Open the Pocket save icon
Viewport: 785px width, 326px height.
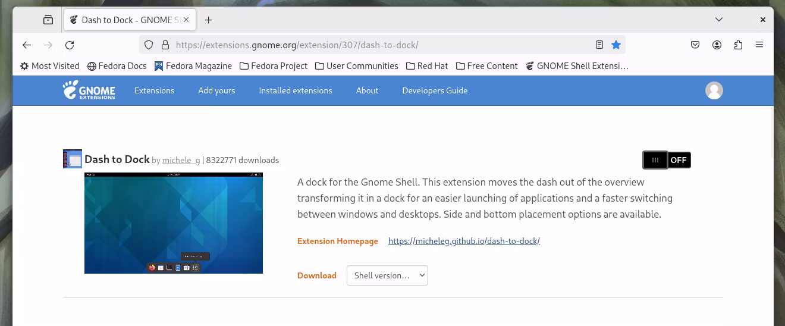[x=695, y=45]
